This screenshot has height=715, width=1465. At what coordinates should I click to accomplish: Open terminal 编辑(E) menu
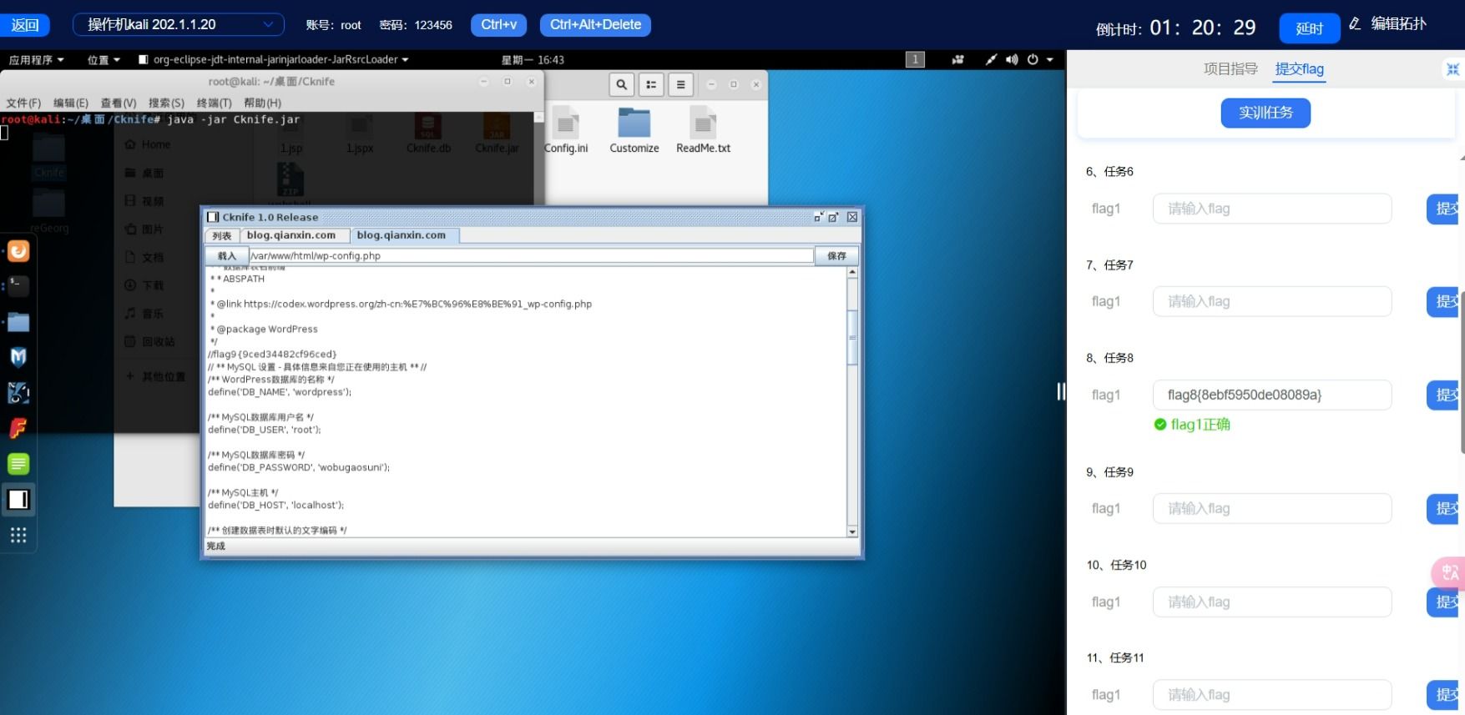[71, 103]
